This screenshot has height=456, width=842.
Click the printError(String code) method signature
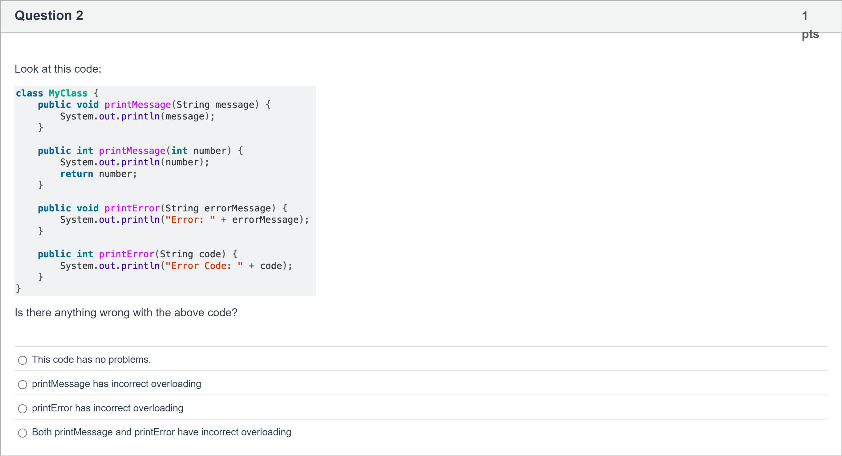138,254
